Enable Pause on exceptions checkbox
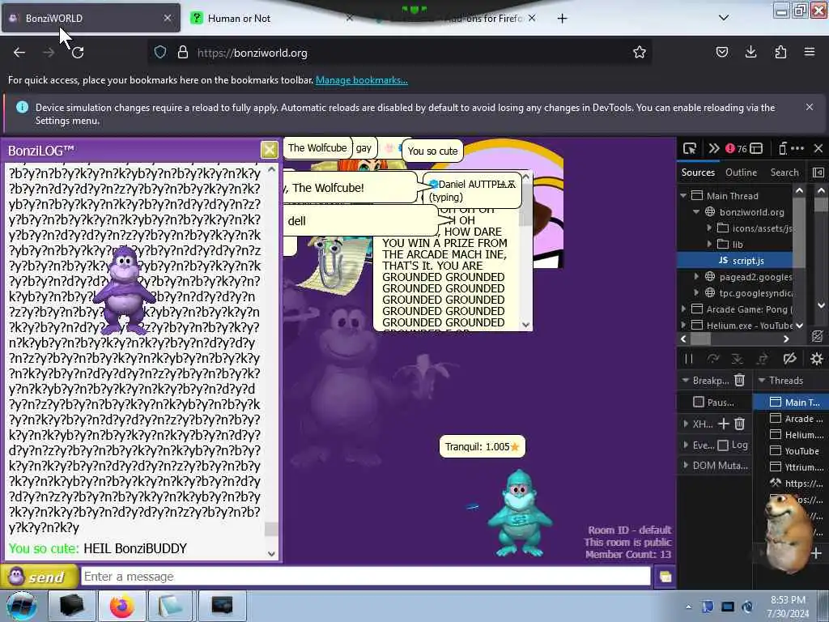 [699, 403]
